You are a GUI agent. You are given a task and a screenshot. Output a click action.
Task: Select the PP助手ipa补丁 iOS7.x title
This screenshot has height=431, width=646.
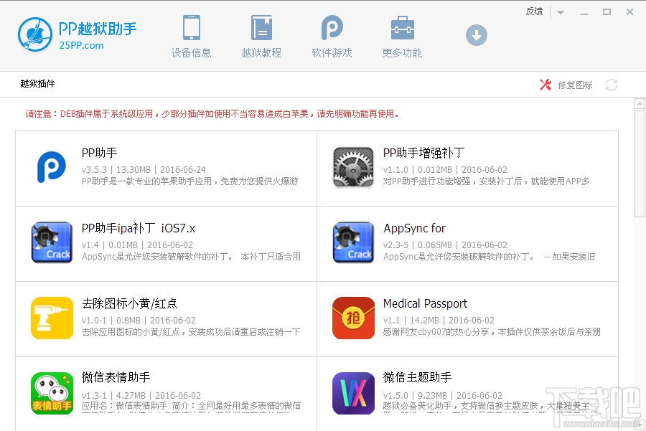click(x=139, y=228)
